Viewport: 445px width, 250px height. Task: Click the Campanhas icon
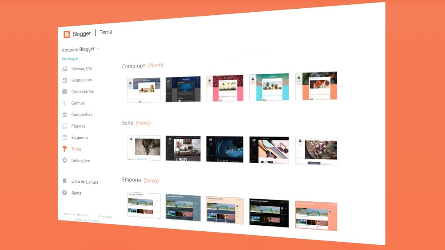pyautogui.click(x=65, y=115)
